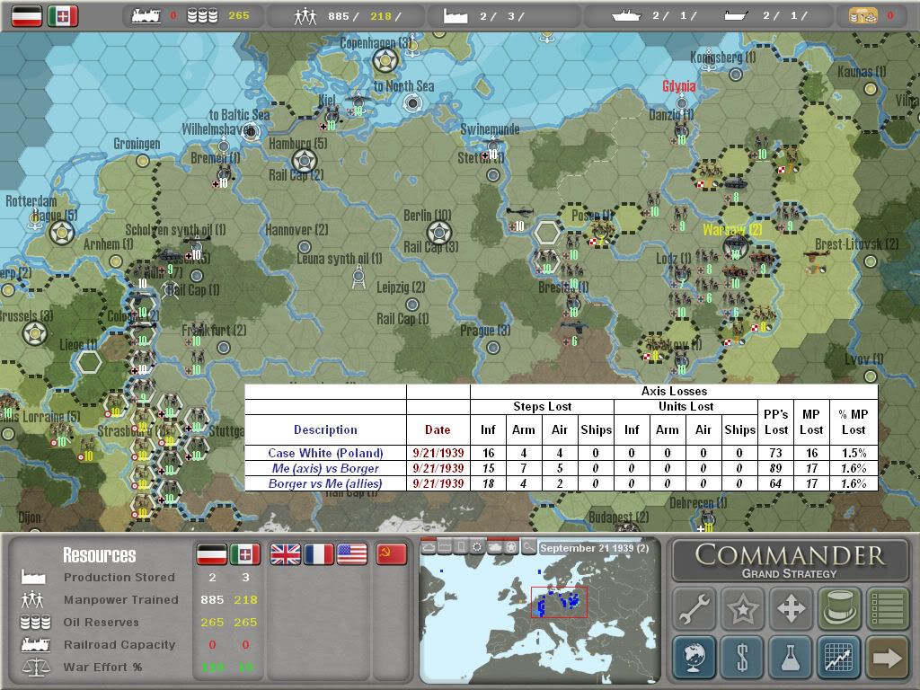The width and height of the screenshot is (920, 690).
Task: Click the barrels icon beside Oil Reserves
Action: pos(35,622)
